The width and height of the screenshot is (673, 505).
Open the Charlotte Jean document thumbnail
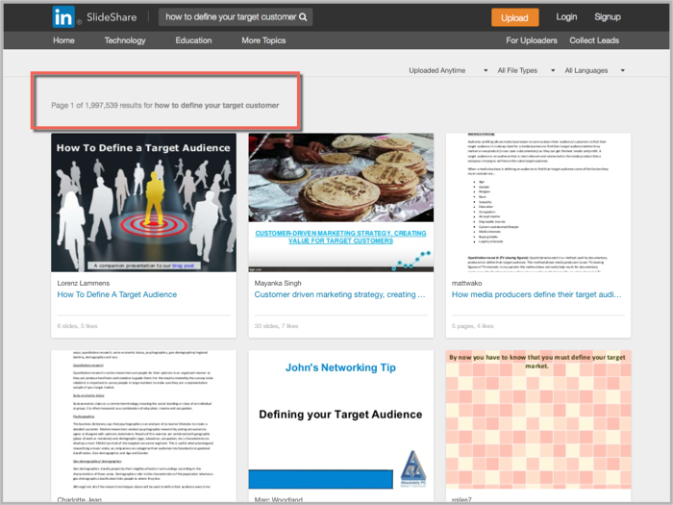(x=144, y=419)
